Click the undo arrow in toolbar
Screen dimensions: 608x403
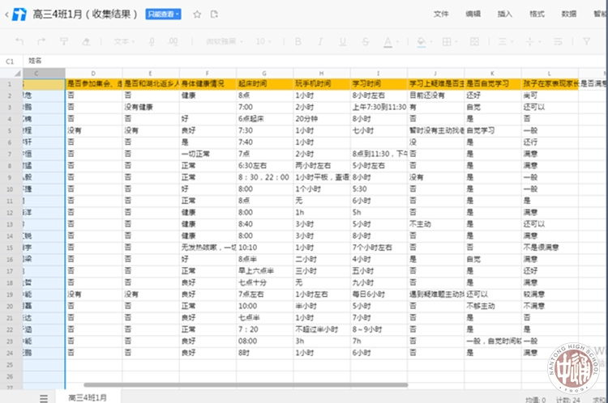pos(19,41)
